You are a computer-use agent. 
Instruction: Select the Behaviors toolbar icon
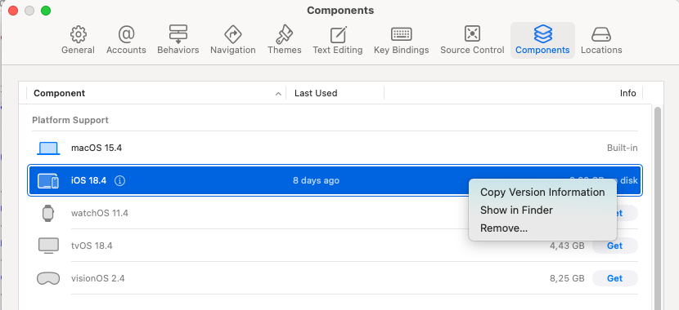pyautogui.click(x=178, y=34)
